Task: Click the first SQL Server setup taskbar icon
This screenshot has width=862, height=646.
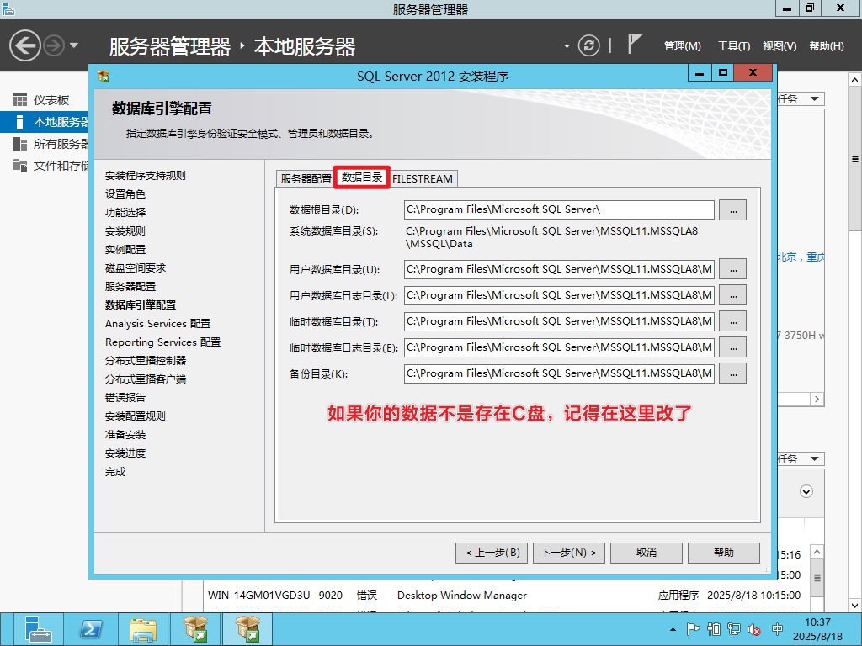Action: point(195,629)
